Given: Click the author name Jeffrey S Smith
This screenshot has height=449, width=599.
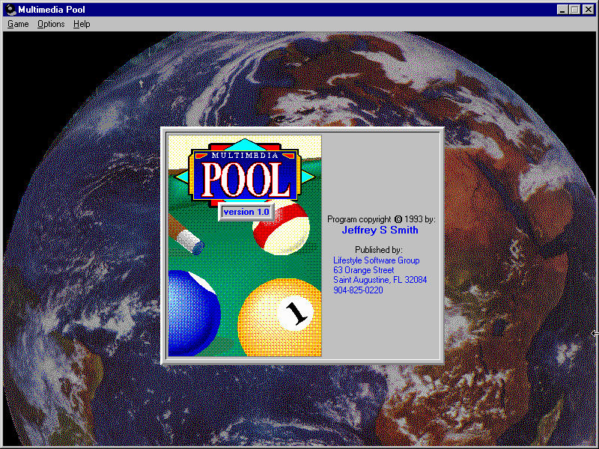Looking at the screenshot, I should pos(380,230).
